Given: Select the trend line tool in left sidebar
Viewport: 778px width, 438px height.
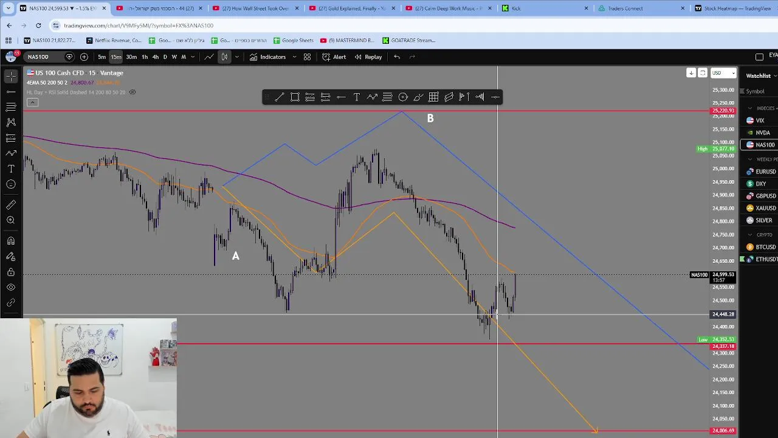Looking at the screenshot, I should click(x=11, y=91).
